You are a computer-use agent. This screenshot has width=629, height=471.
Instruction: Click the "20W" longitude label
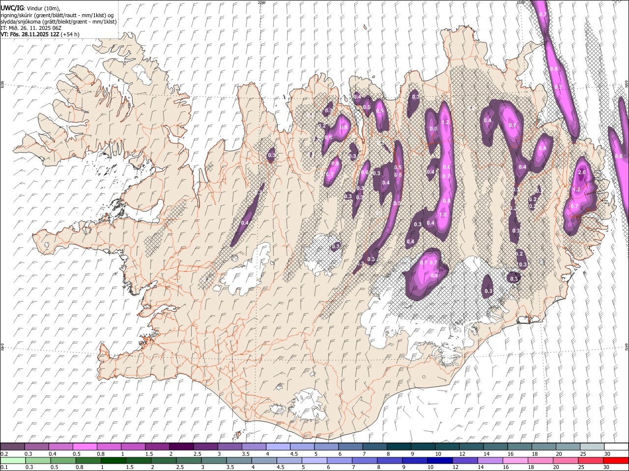tap(261, 2)
